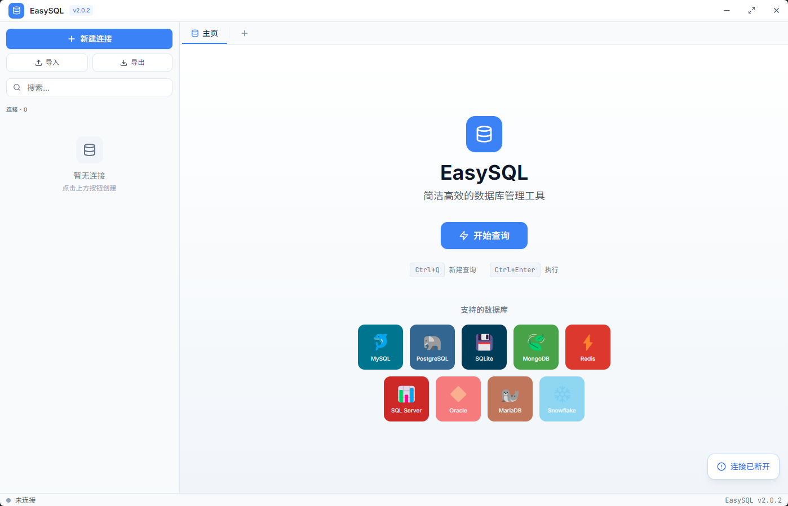
Task: Click the 新建连接 button
Action: [89, 39]
